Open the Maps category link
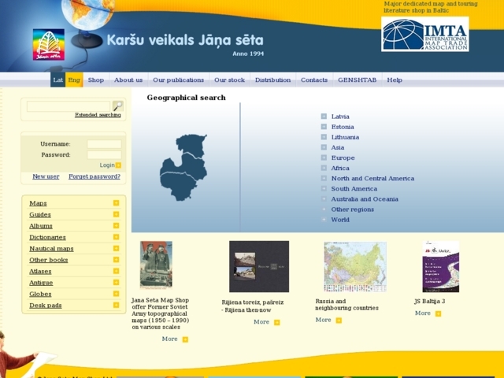The image size is (504, 378). [38, 203]
